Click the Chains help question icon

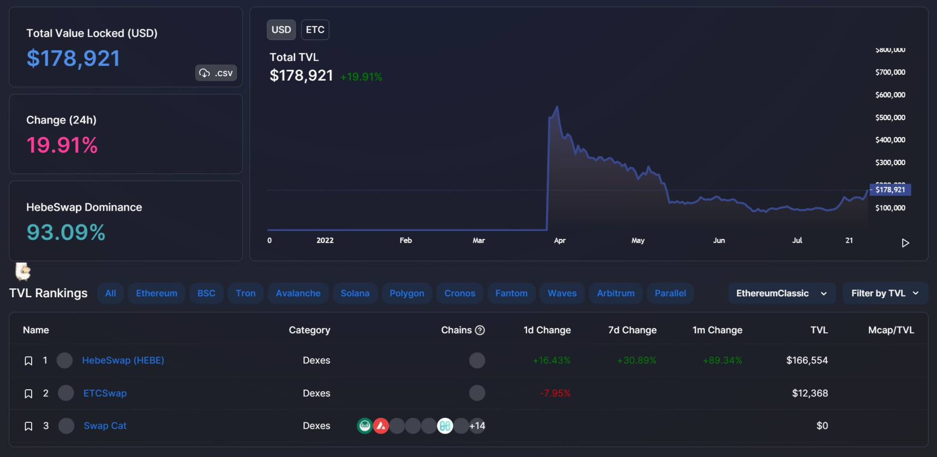(480, 330)
